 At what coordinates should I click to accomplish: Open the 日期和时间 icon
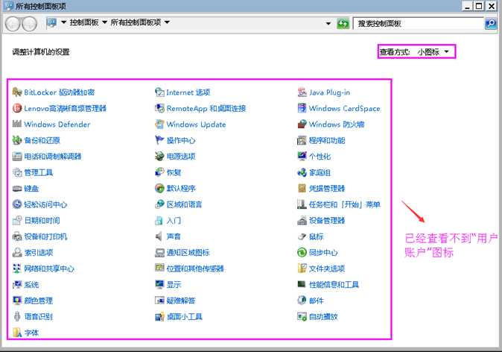[17, 221]
